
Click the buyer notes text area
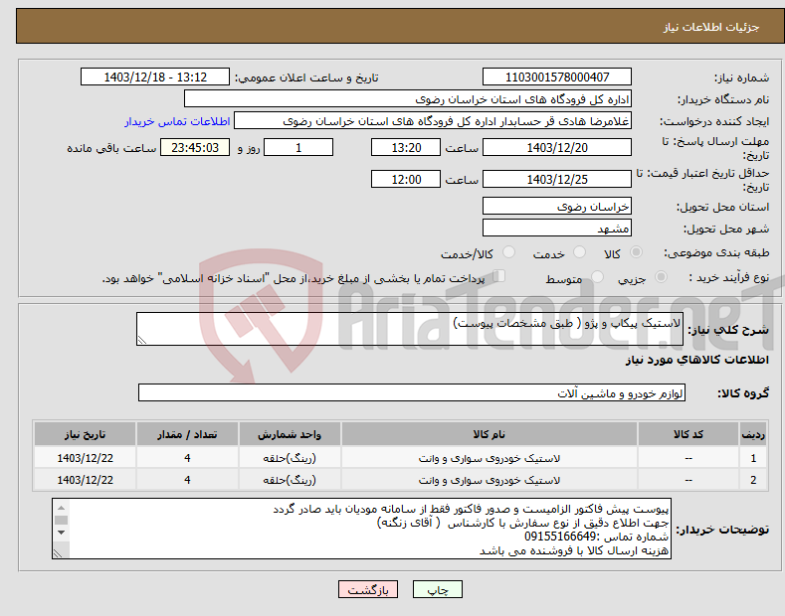tap(361, 529)
